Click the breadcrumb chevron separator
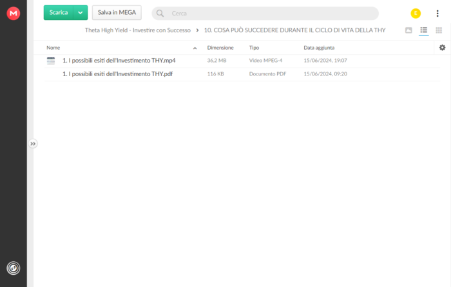 point(197,30)
